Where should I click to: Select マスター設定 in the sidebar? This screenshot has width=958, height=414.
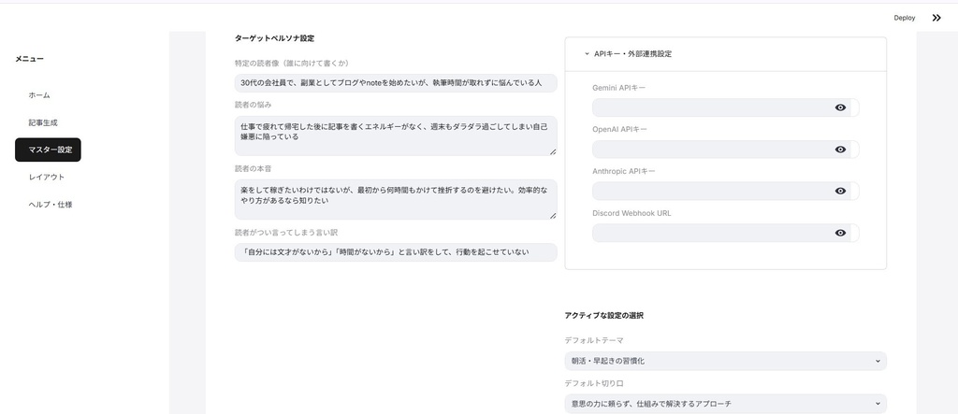(x=49, y=150)
